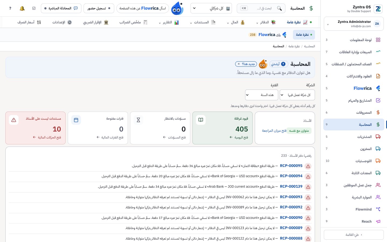Open المصروفات dollar icon in sidebar
This screenshot has height=242, width=387.
[378, 112]
